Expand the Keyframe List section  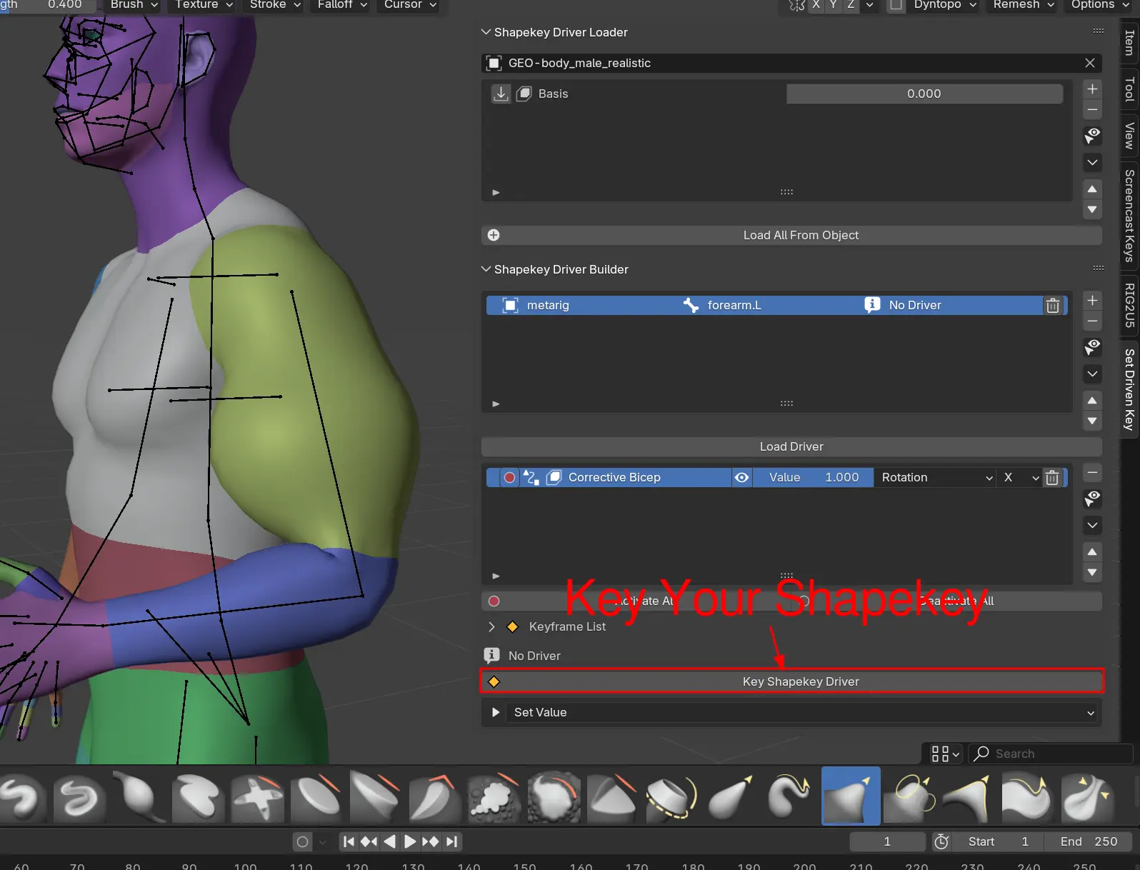(491, 627)
